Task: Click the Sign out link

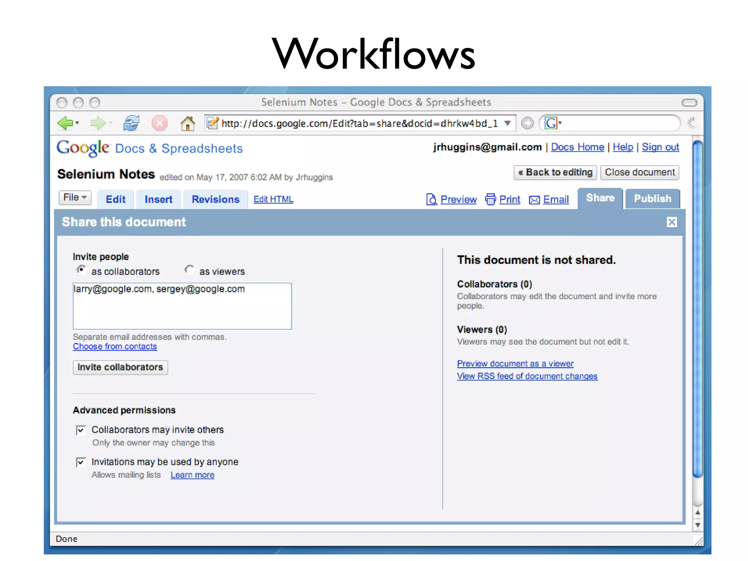Action: tap(660, 147)
